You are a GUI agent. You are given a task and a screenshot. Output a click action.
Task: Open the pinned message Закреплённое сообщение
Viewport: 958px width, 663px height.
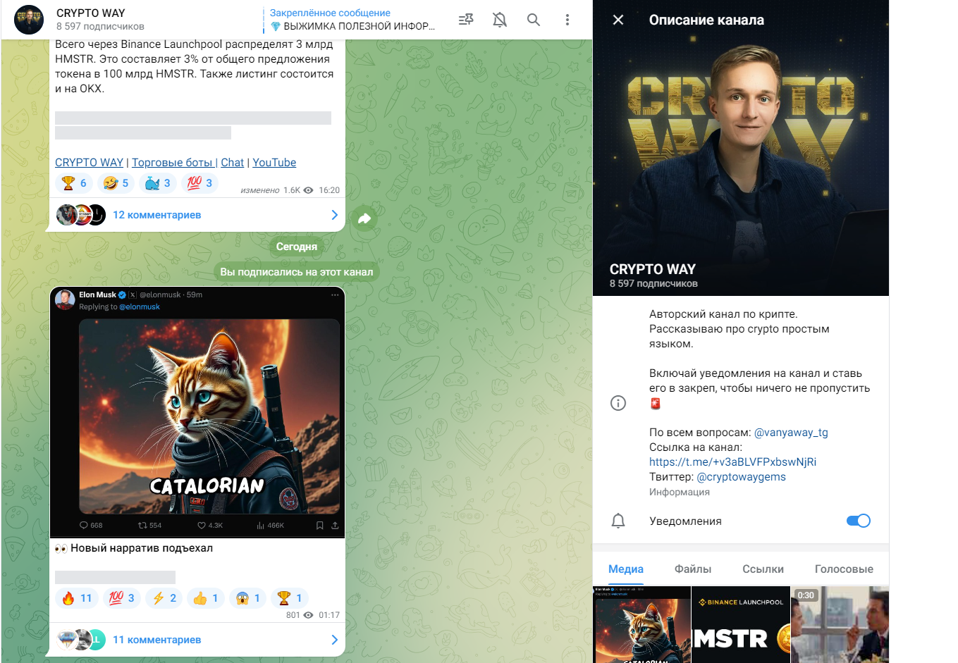(352, 20)
